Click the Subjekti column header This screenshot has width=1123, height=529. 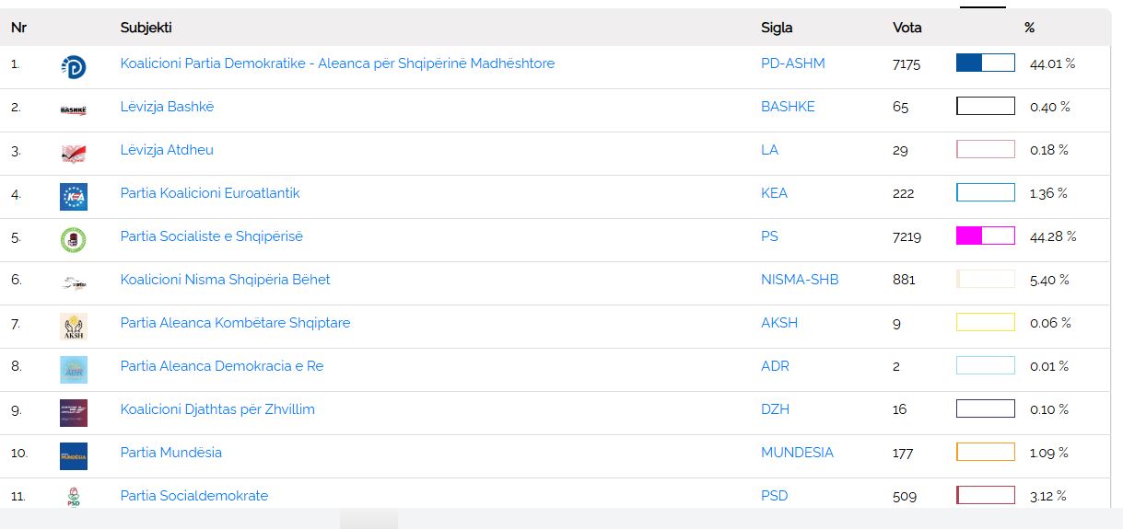coord(146,28)
